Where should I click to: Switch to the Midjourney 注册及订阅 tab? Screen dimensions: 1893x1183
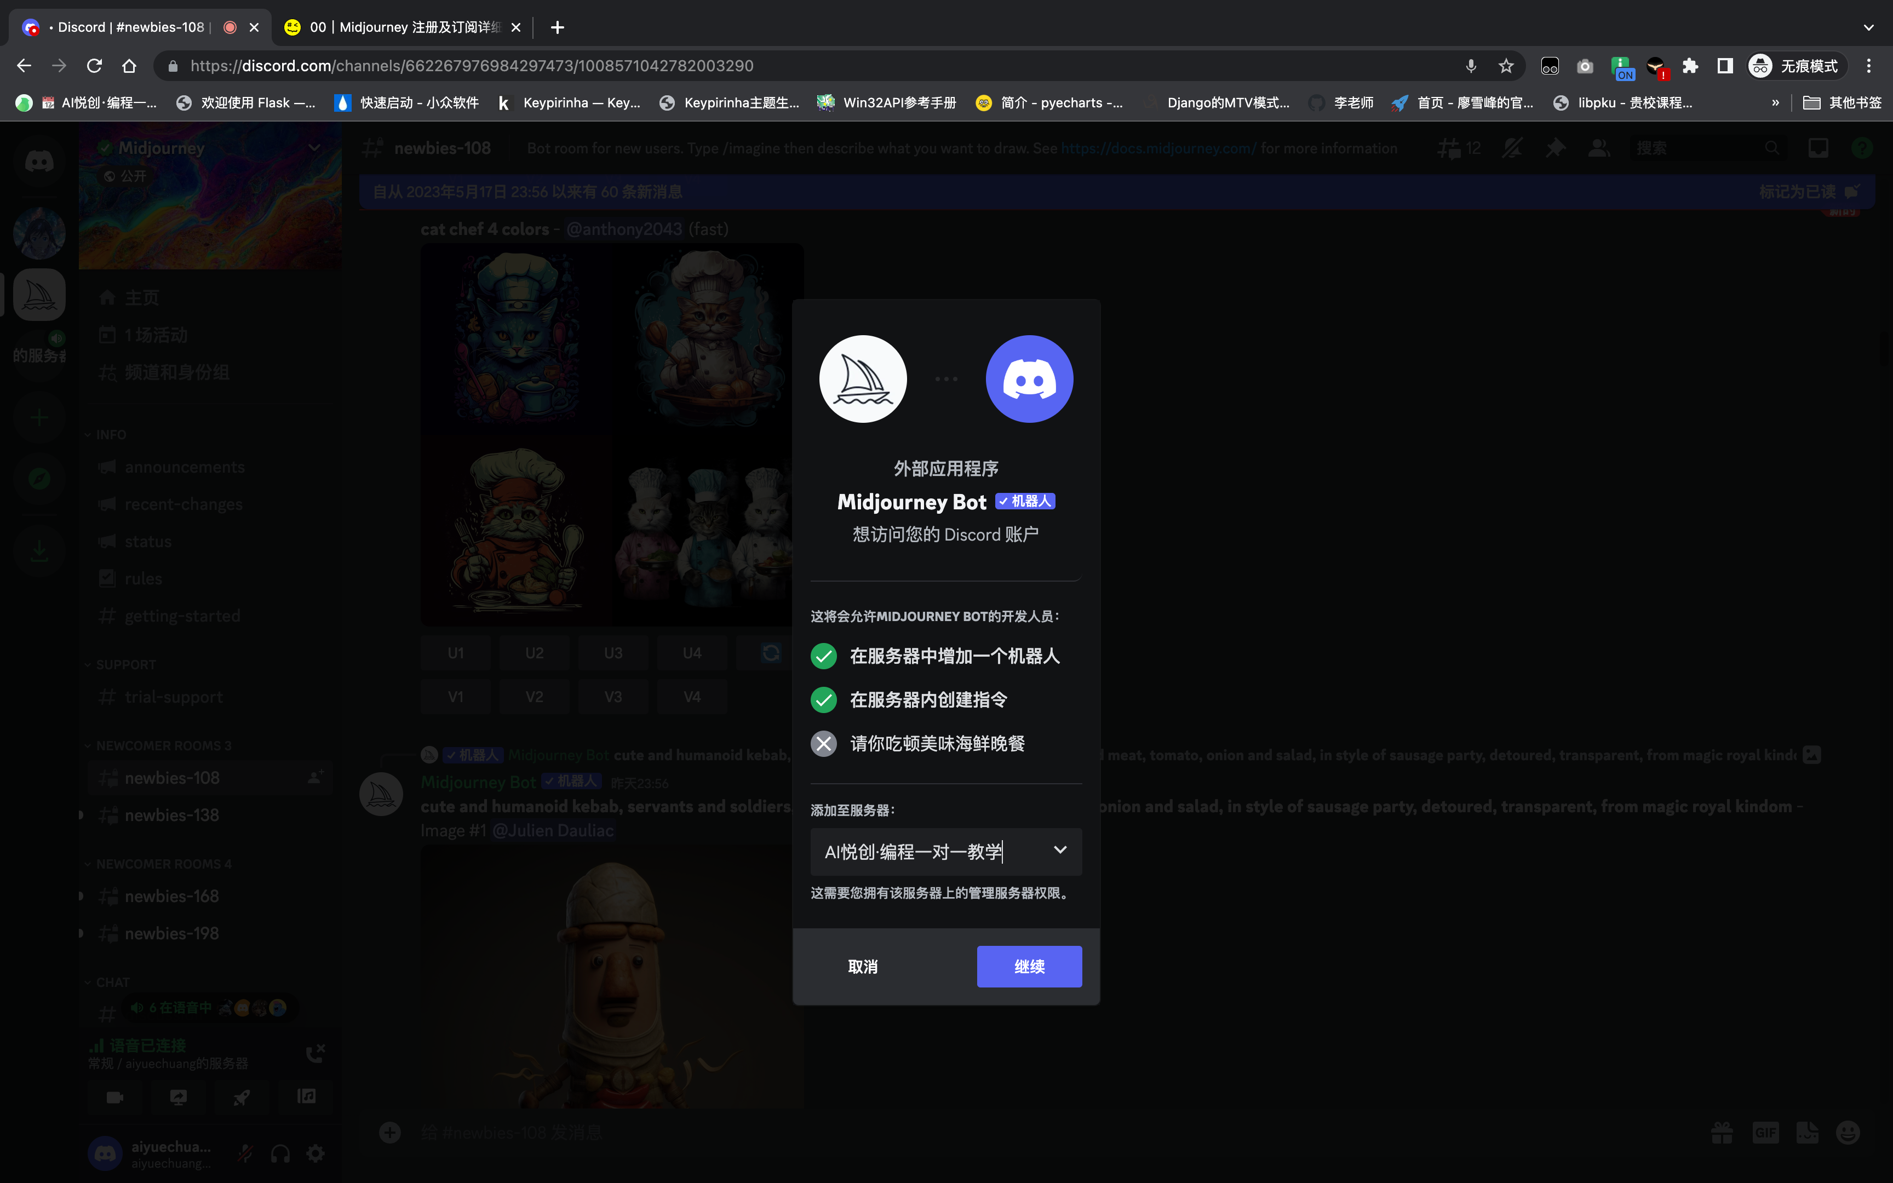pyautogui.click(x=403, y=27)
